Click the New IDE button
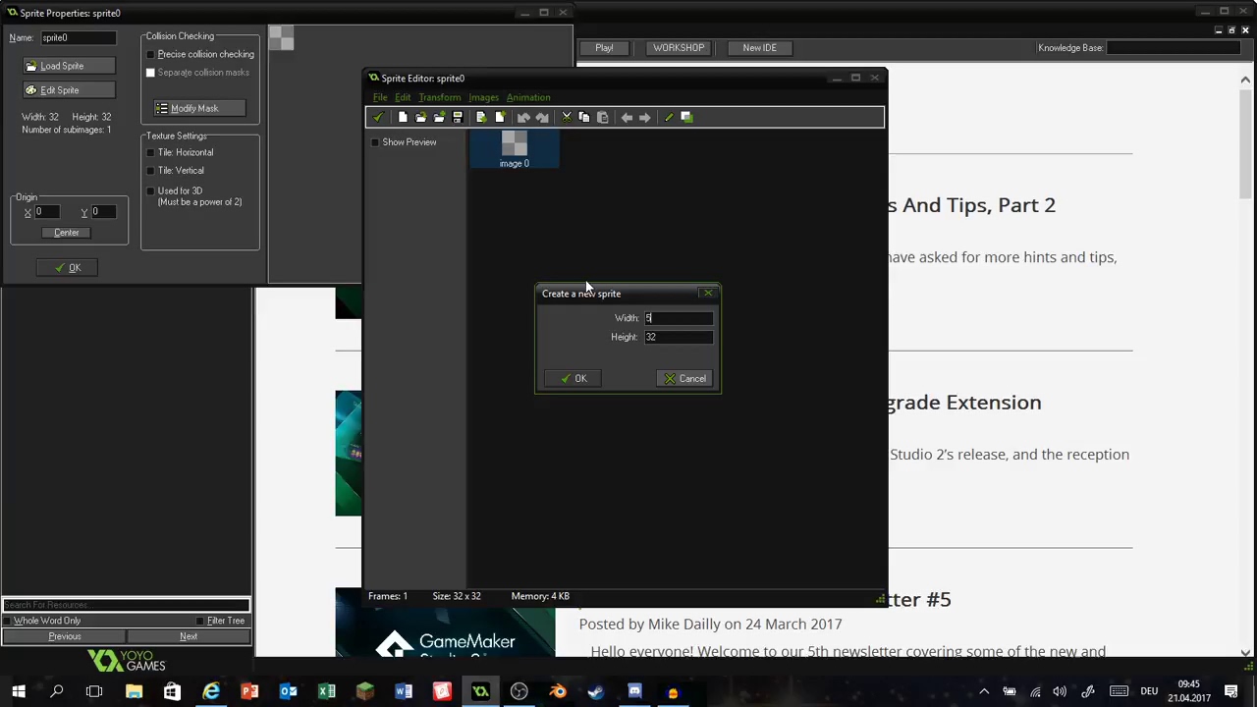Viewport: 1257px width, 707px height. pos(760,48)
